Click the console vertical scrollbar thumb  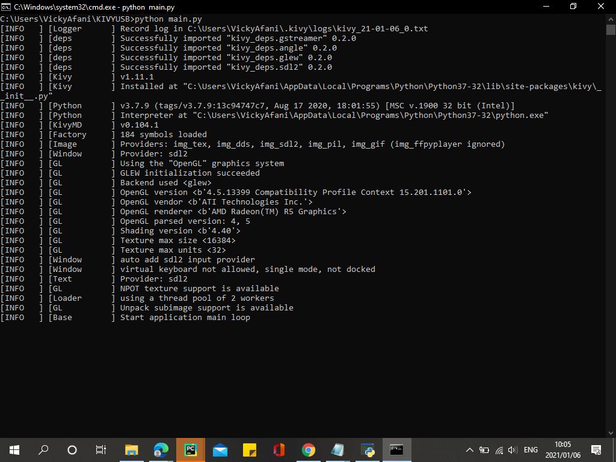pos(611,30)
